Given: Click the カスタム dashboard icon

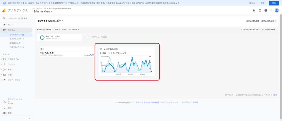Looking at the screenshot, I should point(4,30).
